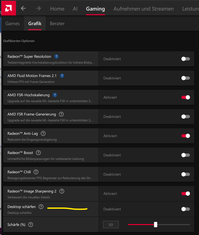Disable AMD FSR-Hochskalierung toggle
The width and height of the screenshot is (199, 235).
tap(186, 97)
